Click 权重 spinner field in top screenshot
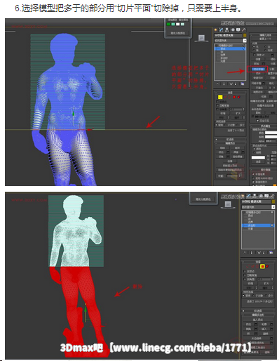The width and height of the screenshot is (279, 361). tap(233, 176)
